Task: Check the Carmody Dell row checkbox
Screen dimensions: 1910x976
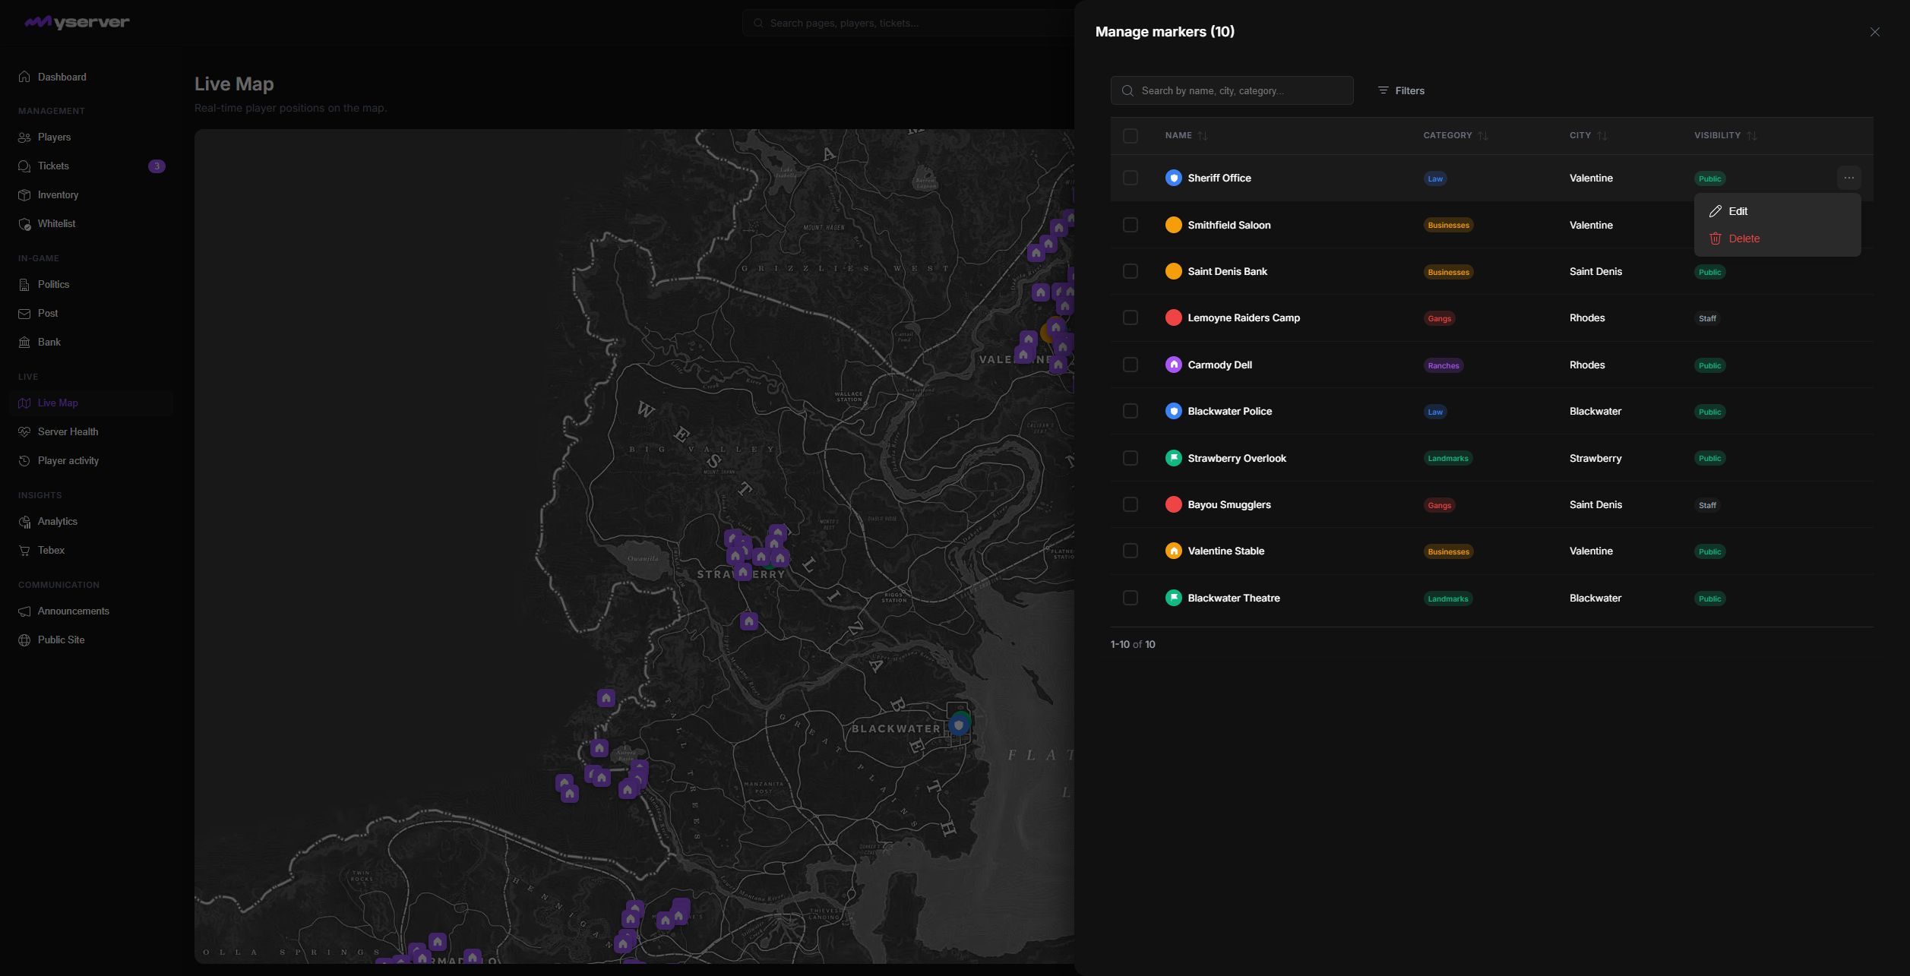Action: click(1130, 365)
